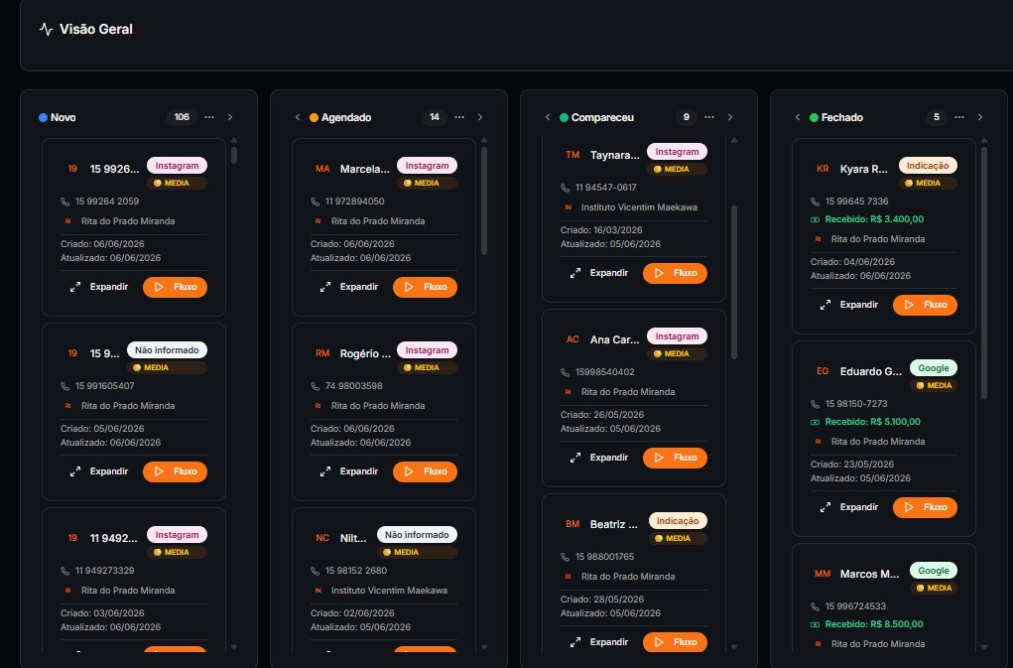
Task: Click the Novo column scrollbar
Action: (x=234, y=155)
